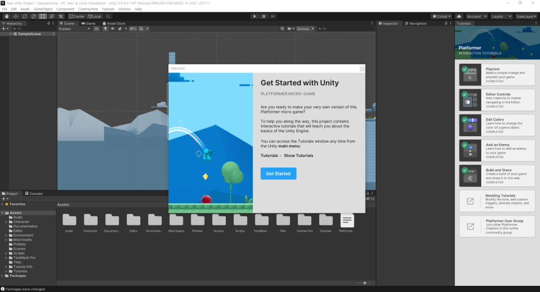The image size is (540, 292).
Task: Click the scene view search field
Action: (345, 28)
